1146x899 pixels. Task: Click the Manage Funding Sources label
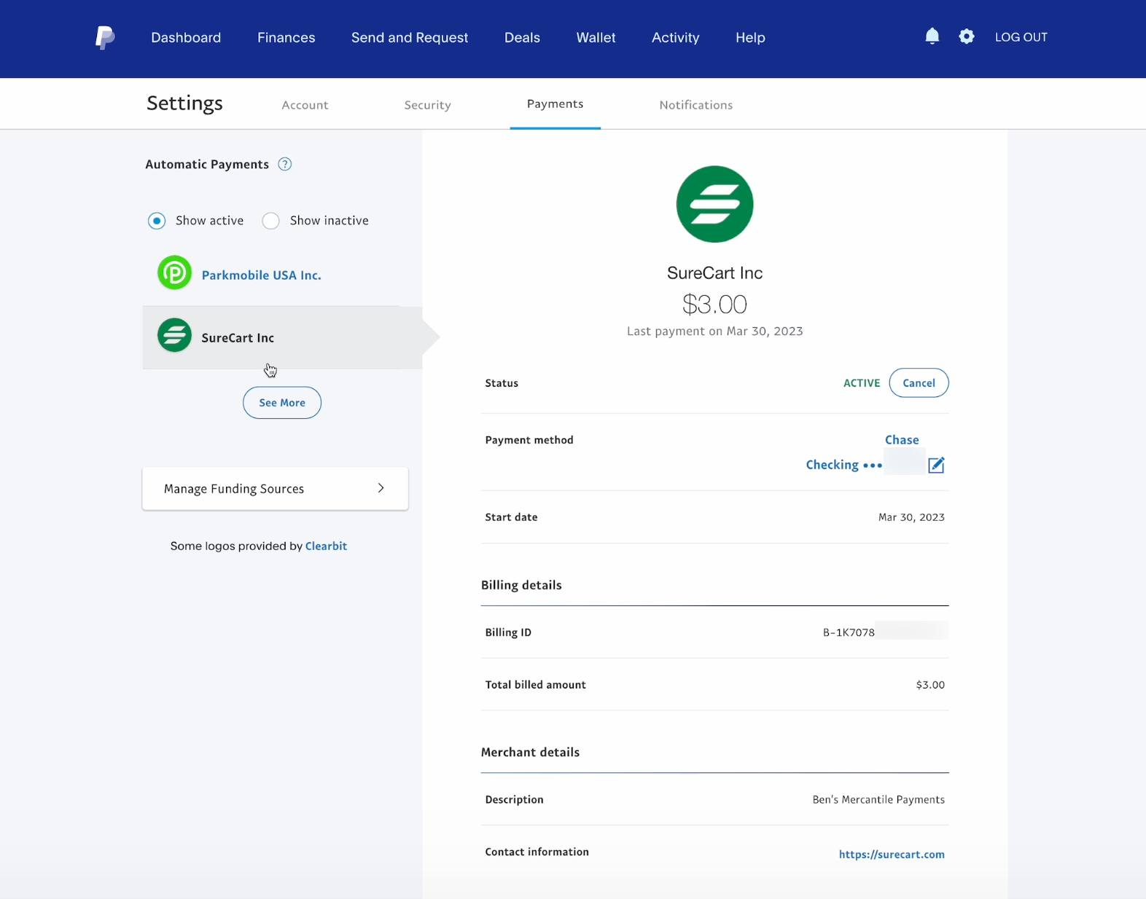234,489
